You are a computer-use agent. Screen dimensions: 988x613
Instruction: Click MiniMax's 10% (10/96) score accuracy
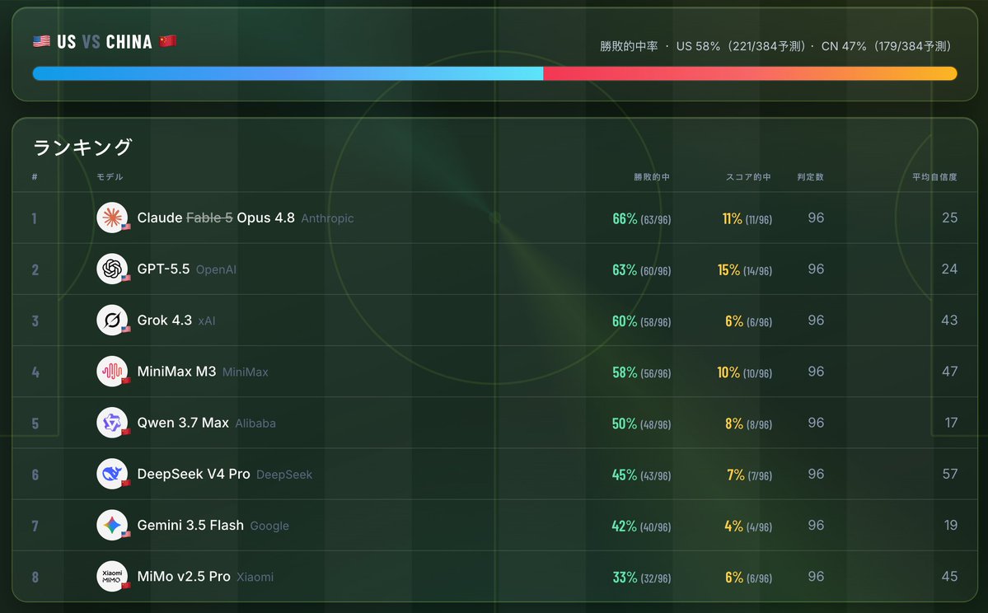point(745,372)
